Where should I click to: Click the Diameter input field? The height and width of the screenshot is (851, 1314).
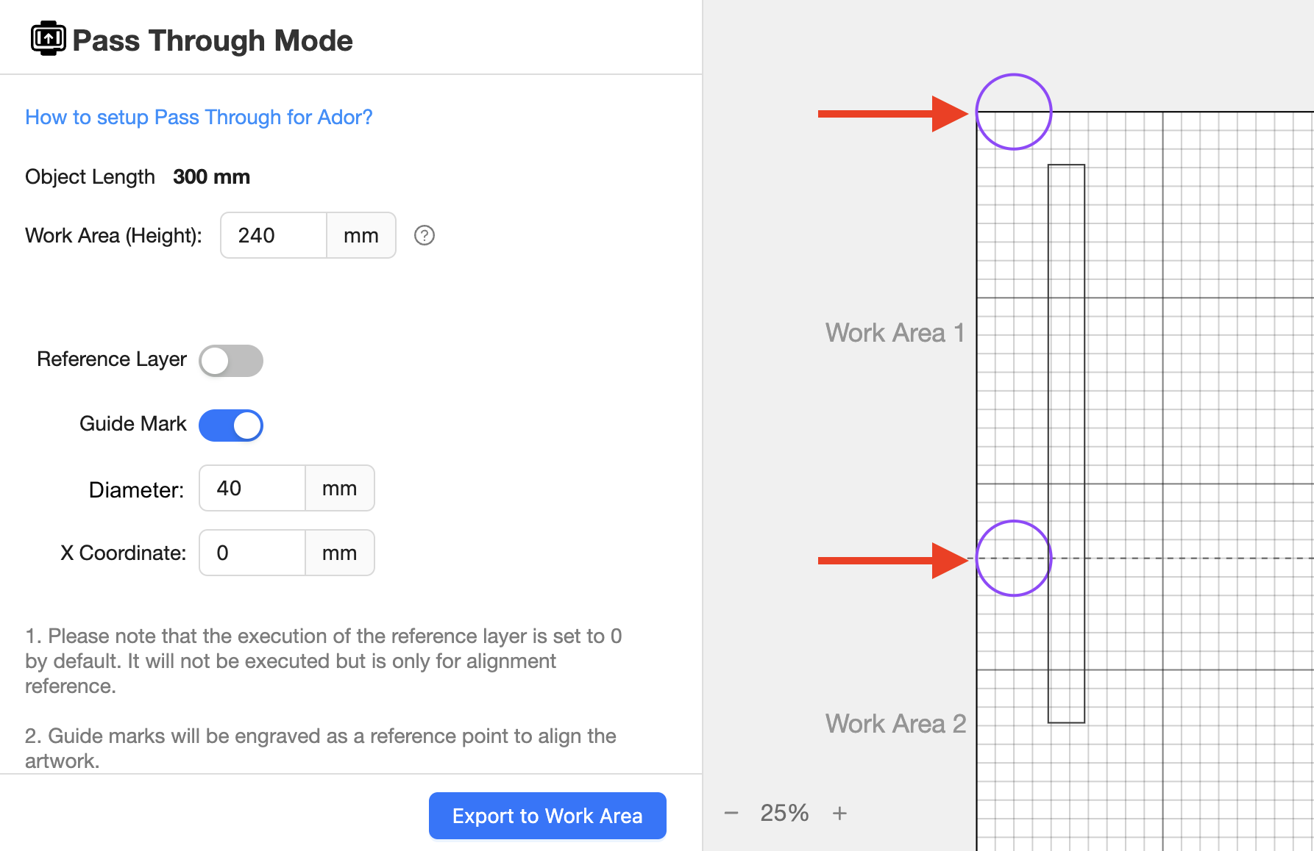point(252,488)
